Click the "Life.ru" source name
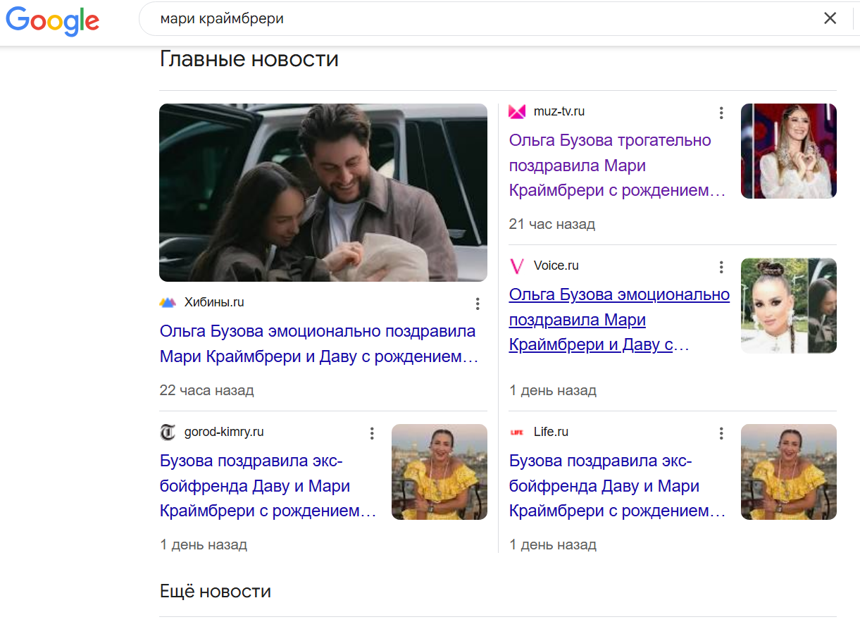Viewport: 860px width, 629px height. (x=551, y=432)
